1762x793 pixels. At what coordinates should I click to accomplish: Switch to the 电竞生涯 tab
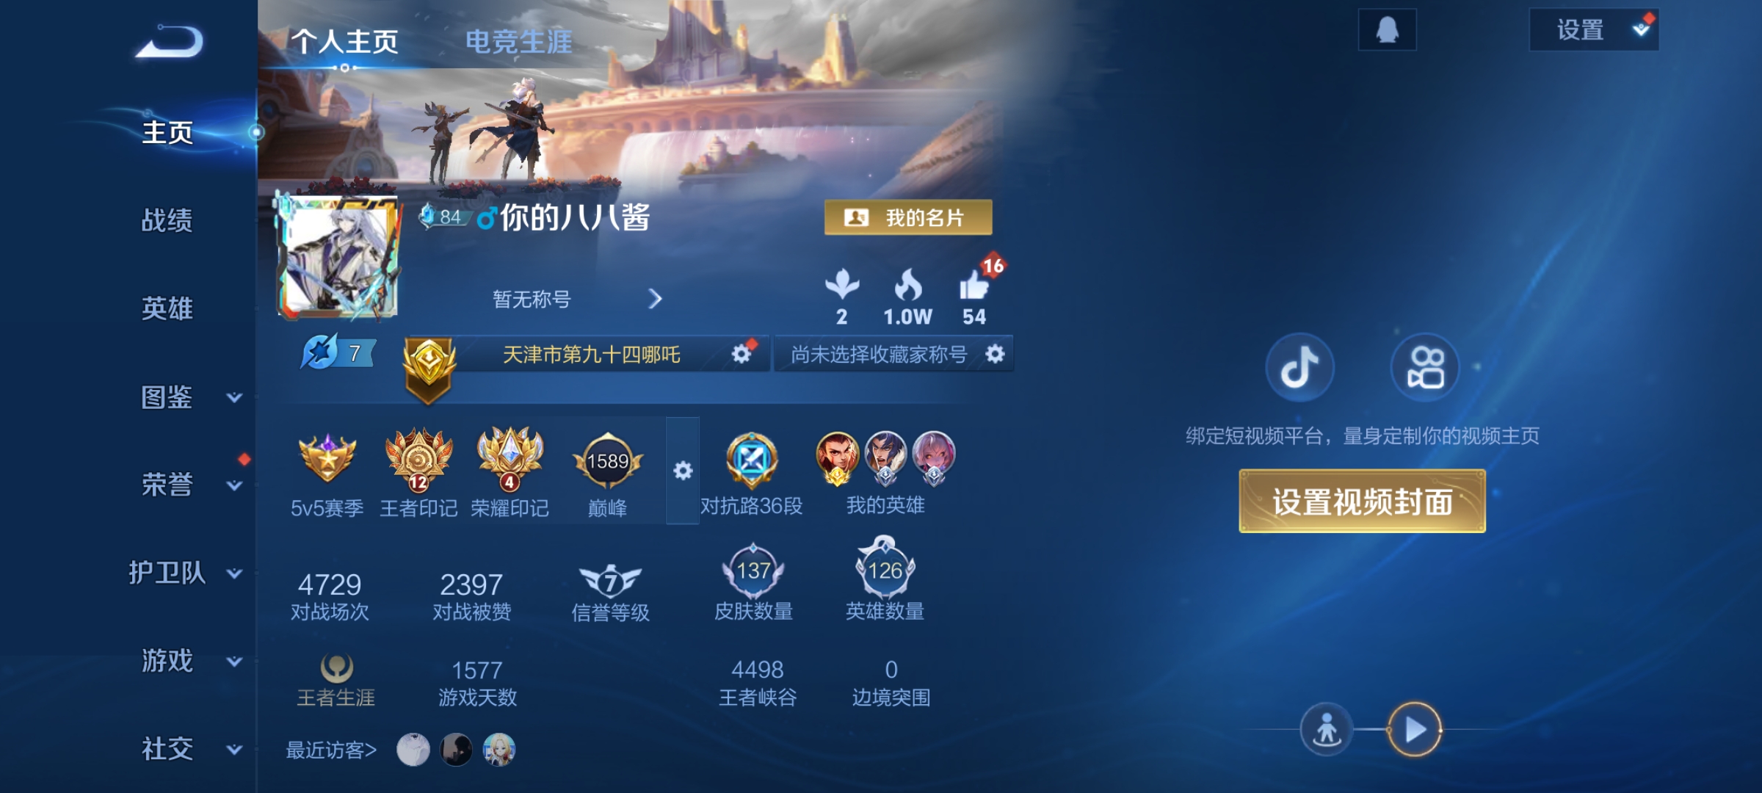(519, 42)
